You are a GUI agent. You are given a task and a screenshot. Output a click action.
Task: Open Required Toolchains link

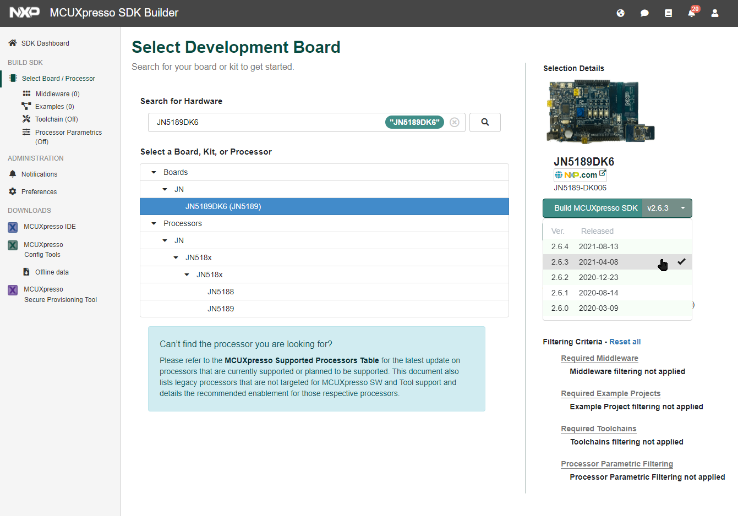(598, 429)
